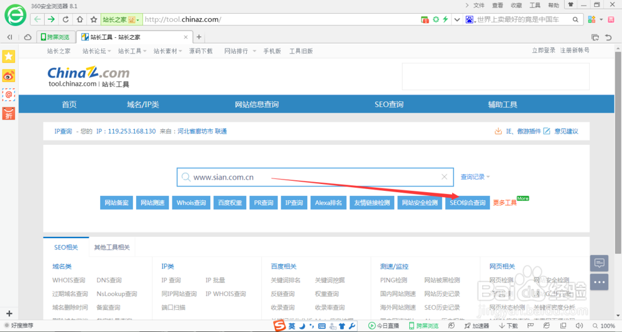The image size is (622, 332).
Task: Click the Sogou soft keyboard icon
Action: [x=322, y=326]
